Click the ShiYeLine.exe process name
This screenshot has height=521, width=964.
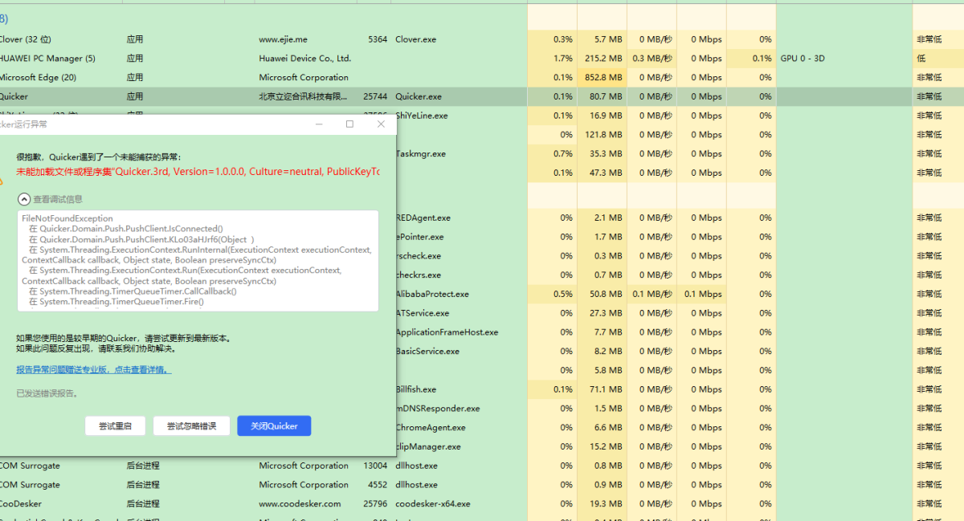coord(422,116)
